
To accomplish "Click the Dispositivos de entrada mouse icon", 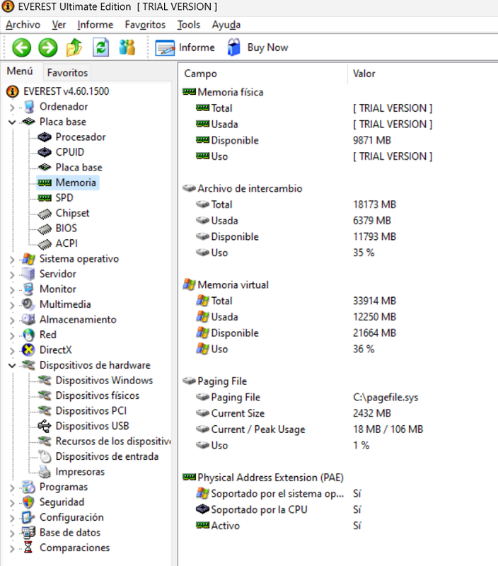I will (45, 456).
